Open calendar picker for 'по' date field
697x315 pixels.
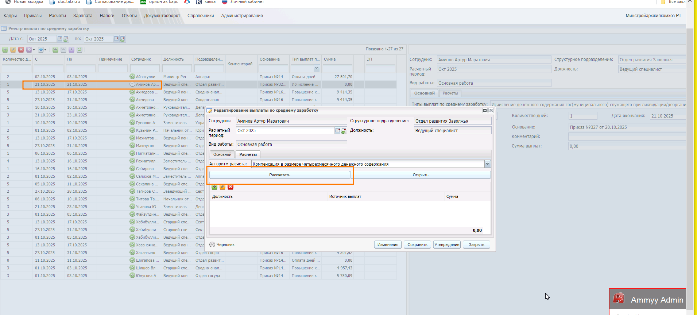tap(116, 39)
